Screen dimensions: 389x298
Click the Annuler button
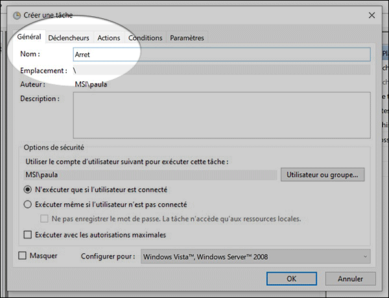pos(350,279)
